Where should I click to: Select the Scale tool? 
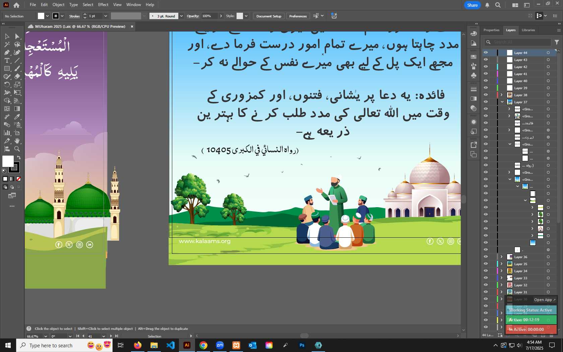[x=17, y=84]
